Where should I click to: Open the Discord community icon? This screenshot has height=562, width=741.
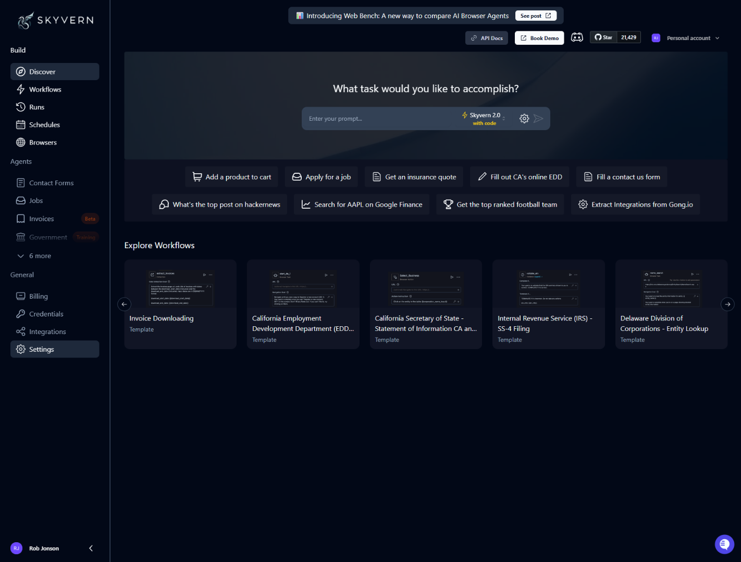pos(577,37)
